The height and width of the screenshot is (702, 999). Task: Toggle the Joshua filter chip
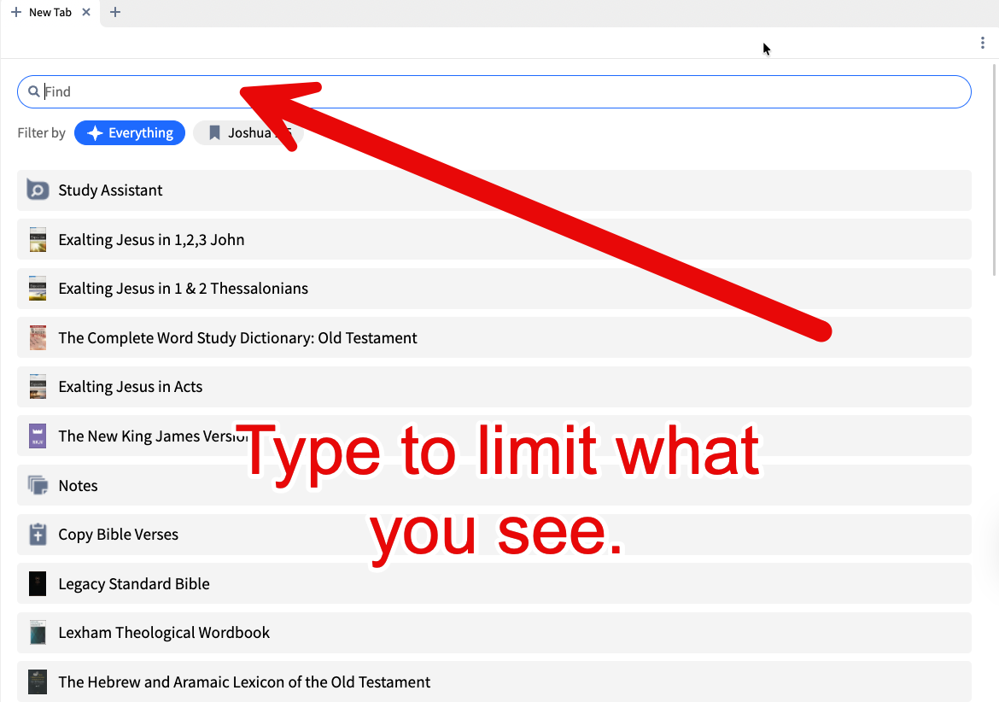pyautogui.click(x=249, y=132)
